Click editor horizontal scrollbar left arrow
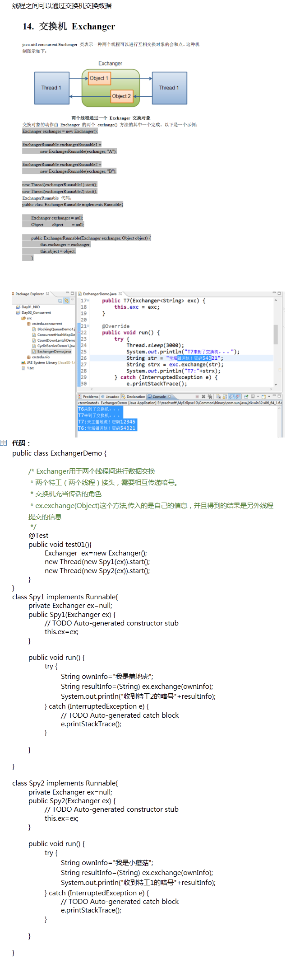Image resolution: width=286 pixels, height=969 pixels. point(92,389)
